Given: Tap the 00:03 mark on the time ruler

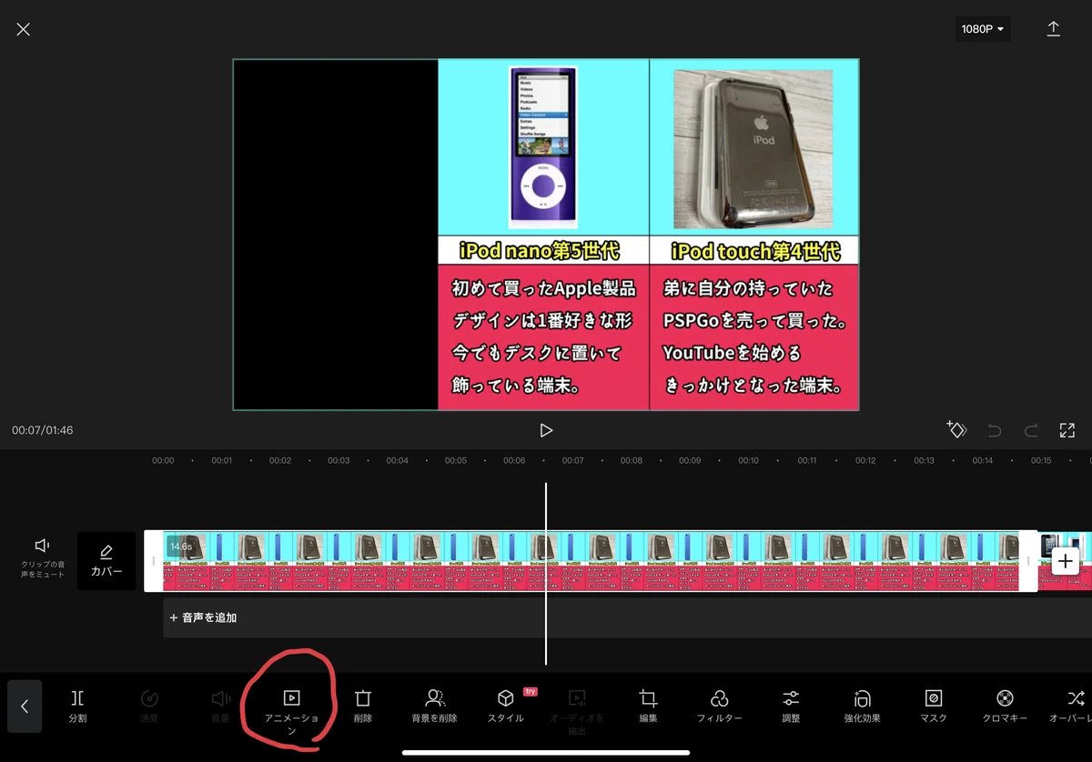Looking at the screenshot, I should tap(339, 461).
